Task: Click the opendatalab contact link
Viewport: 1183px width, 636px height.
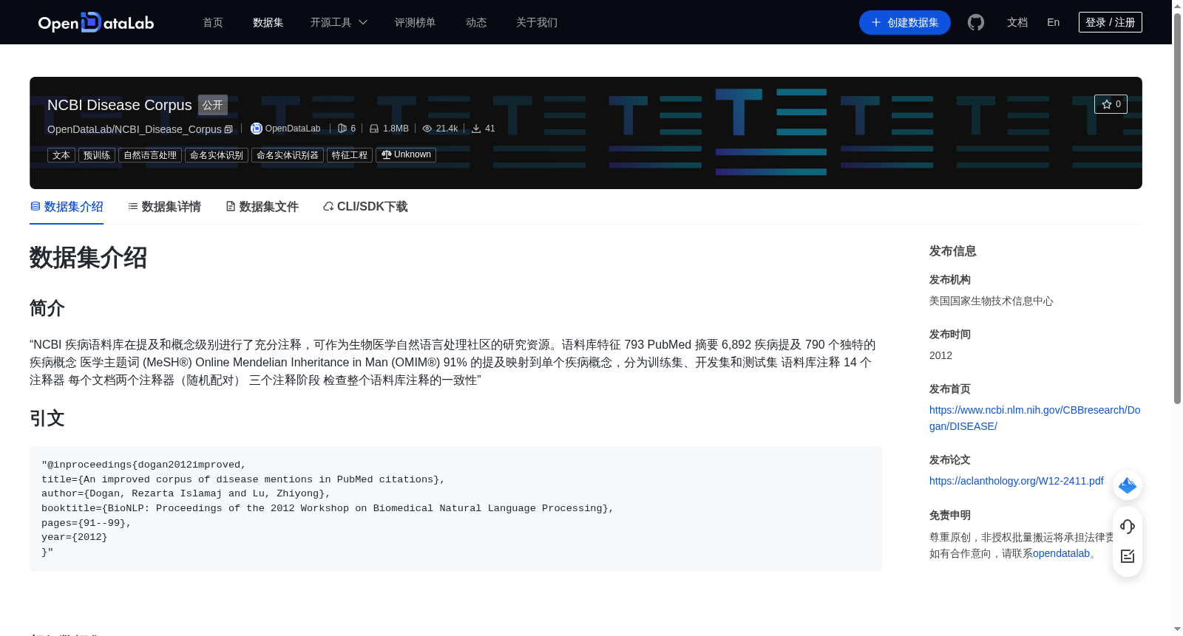Action: point(1061,553)
